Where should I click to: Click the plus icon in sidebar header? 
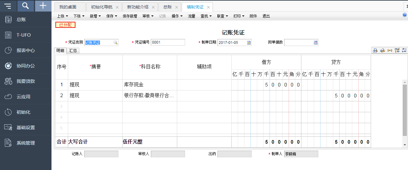coord(43,6)
